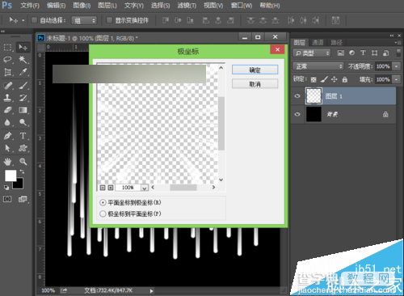Screen dimensions: 404x296
Task: Select the Zoom tool in toolbox
Action: 23,162
